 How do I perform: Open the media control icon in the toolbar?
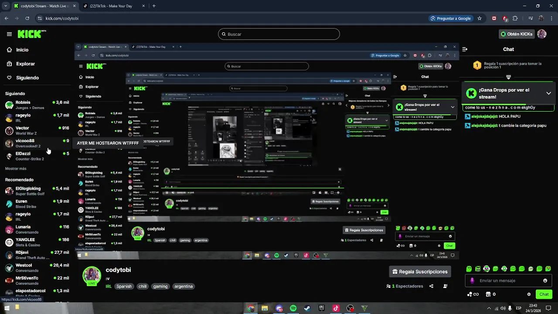pyautogui.click(x=530, y=18)
